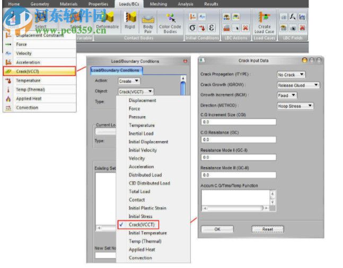Click vertical scrollbar in Load/Boundary Conditions panel
Image resolution: width=343 pixels, height=268 pixels.
pos(183,85)
